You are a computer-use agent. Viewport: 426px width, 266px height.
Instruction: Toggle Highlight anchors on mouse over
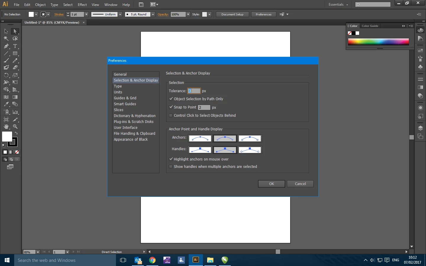pos(171,159)
